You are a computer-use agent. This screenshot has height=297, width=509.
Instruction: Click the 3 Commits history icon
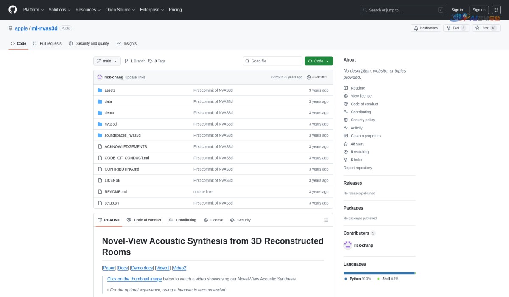(309, 77)
